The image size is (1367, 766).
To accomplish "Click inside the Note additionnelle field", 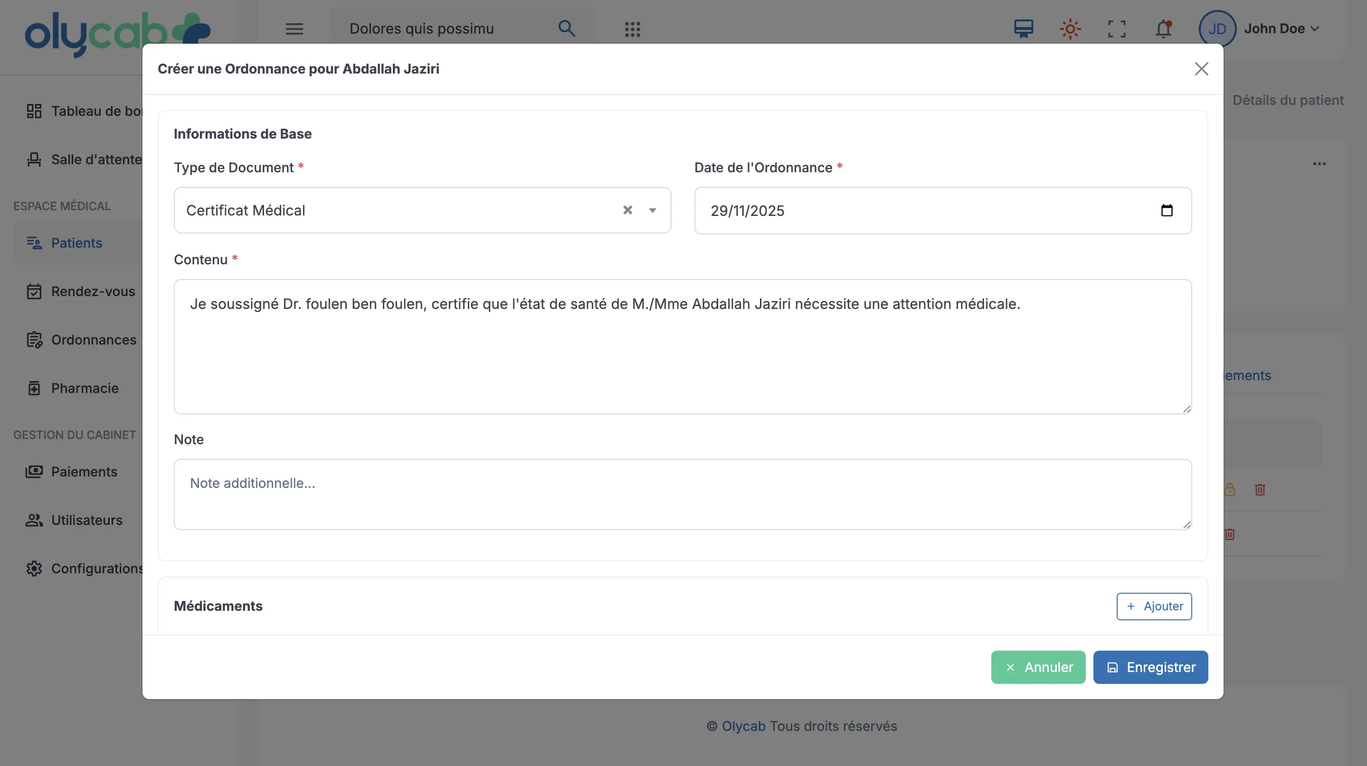I will tap(683, 494).
